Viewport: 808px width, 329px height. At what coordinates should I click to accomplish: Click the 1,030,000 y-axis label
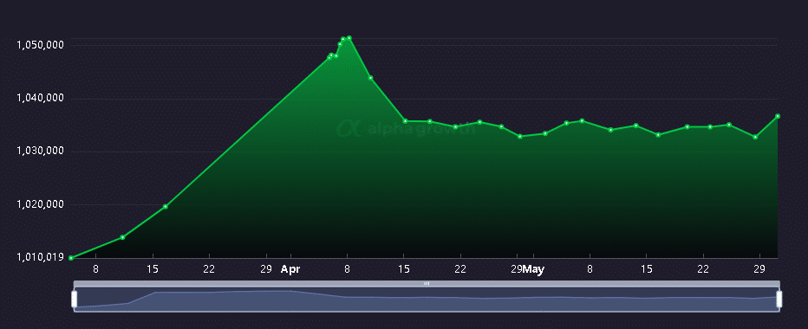[x=40, y=151]
